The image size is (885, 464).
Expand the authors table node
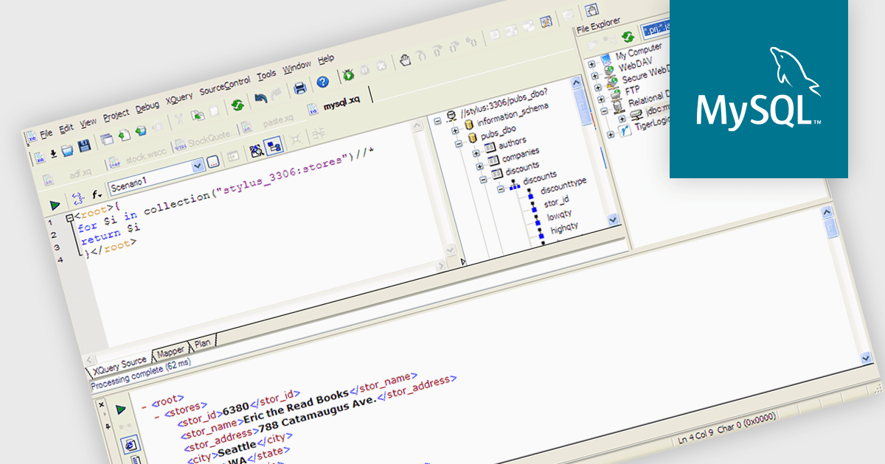(x=477, y=154)
